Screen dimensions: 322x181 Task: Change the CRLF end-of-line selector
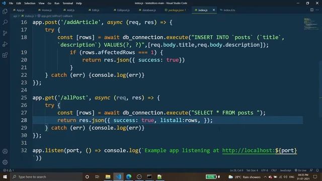click(x=274, y=170)
